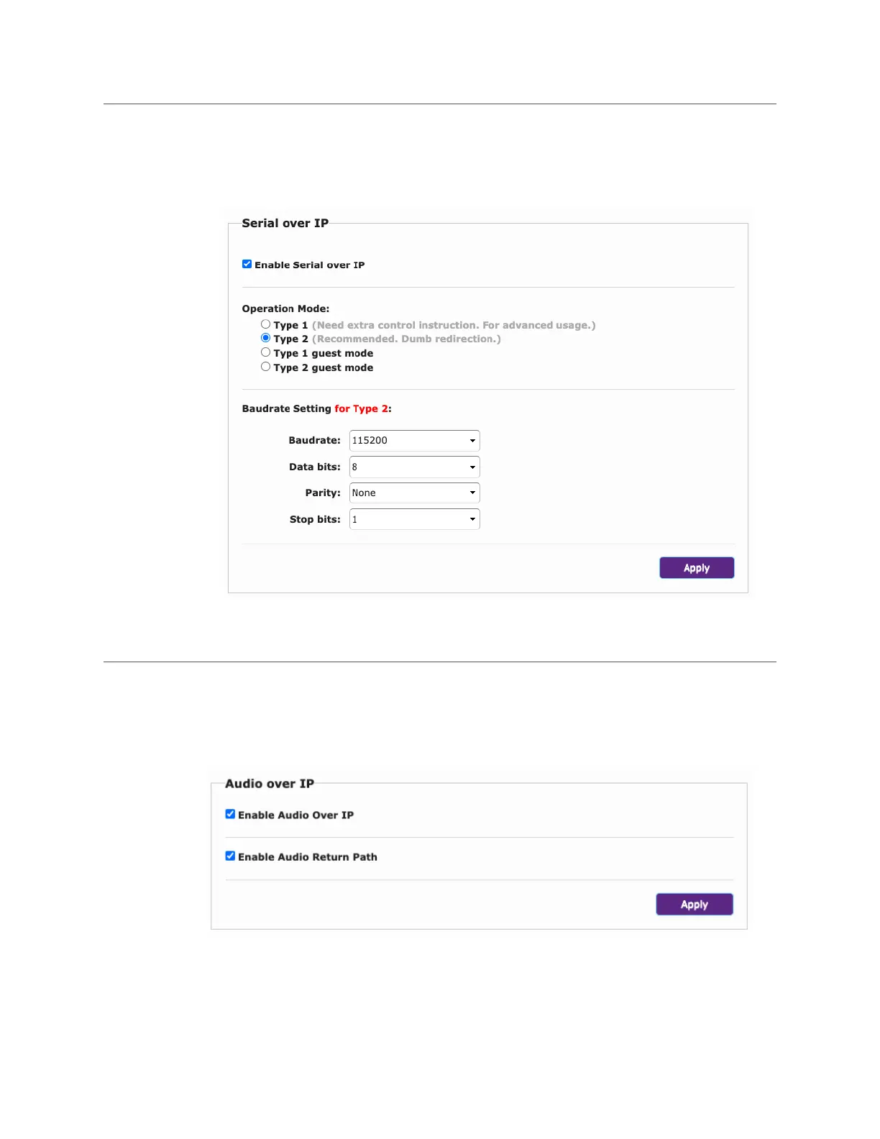Open the Baudrate dropdown showing 115200
The height and width of the screenshot is (1139, 880).
[414, 441]
